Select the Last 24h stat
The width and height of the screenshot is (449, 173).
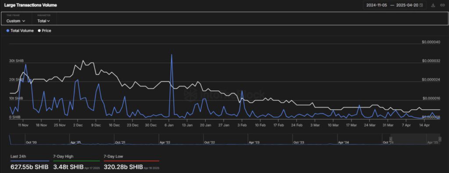(29, 162)
